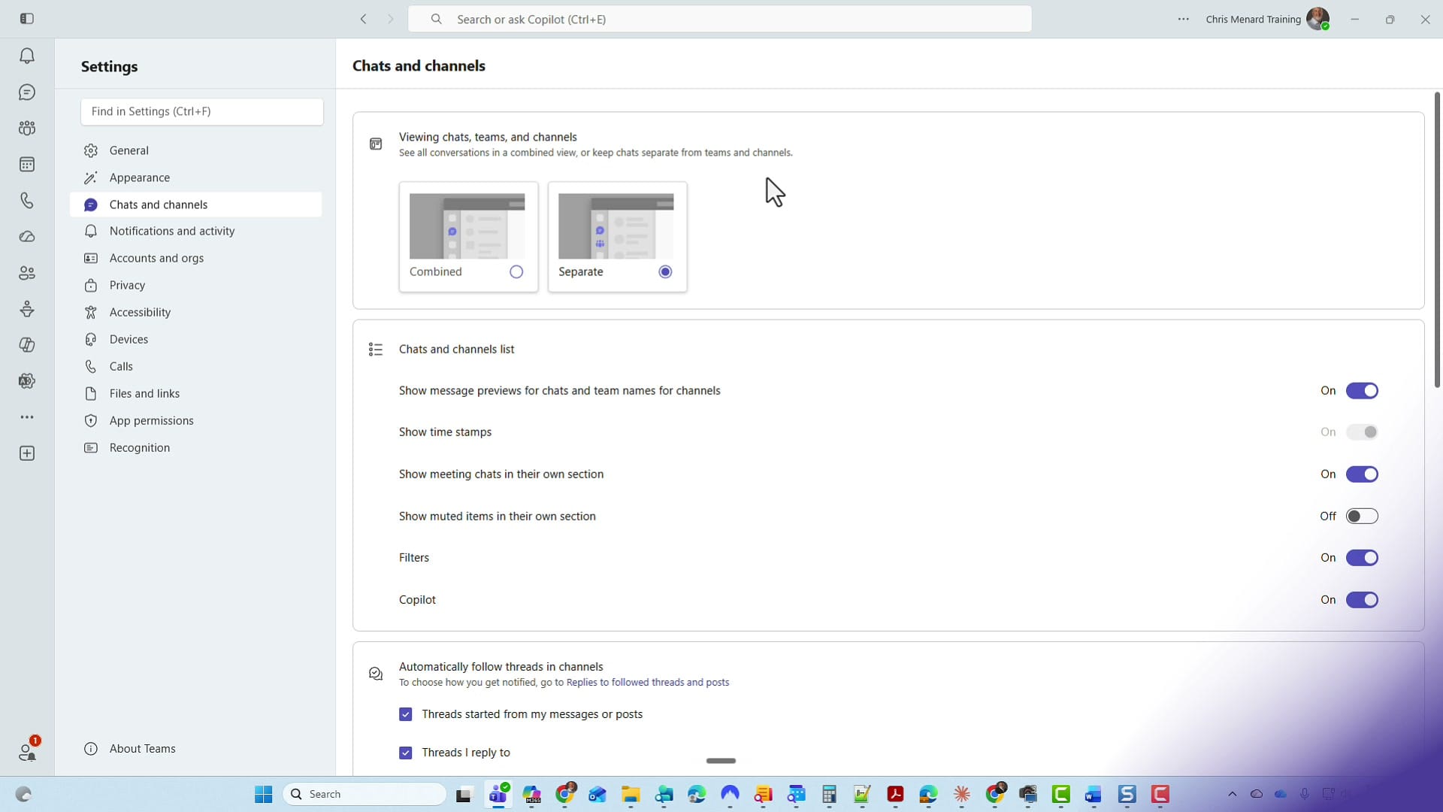
Task: Open OneDrive cloud icon in the rail
Action: (27, 236)
